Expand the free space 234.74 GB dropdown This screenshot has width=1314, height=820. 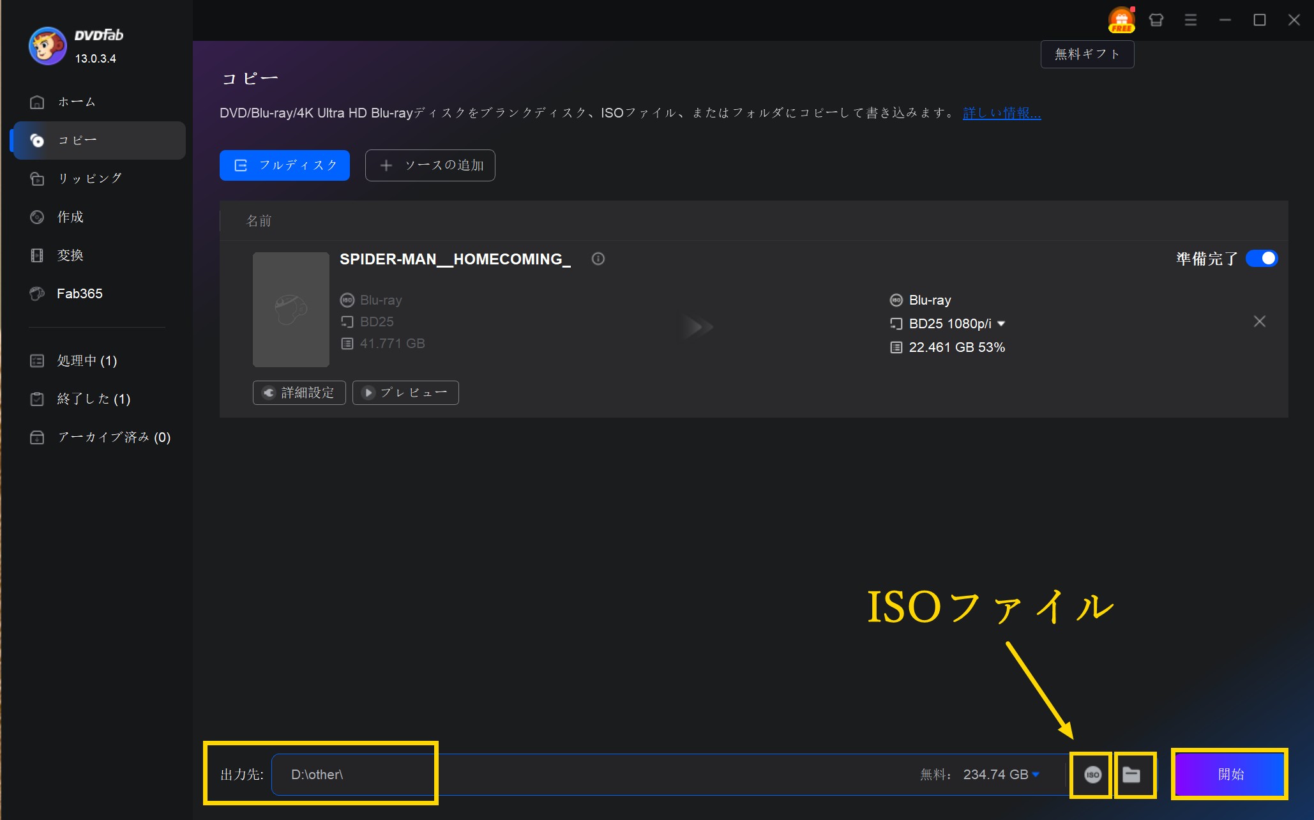pos(1036,775)
